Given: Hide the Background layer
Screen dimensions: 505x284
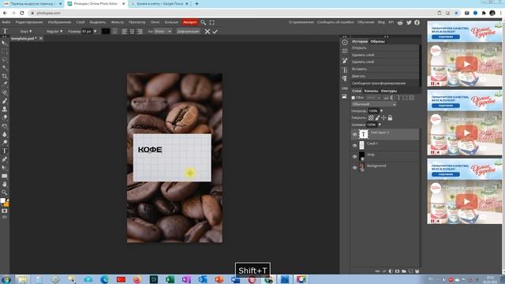Looking at the screenshot, I should pyautogui.click(x=354, y=167).
